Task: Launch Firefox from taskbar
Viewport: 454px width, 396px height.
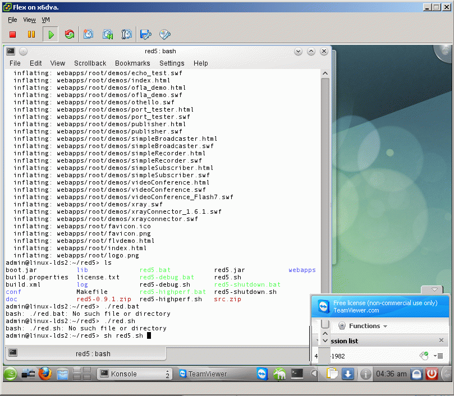Action: (x=45, y=374)
